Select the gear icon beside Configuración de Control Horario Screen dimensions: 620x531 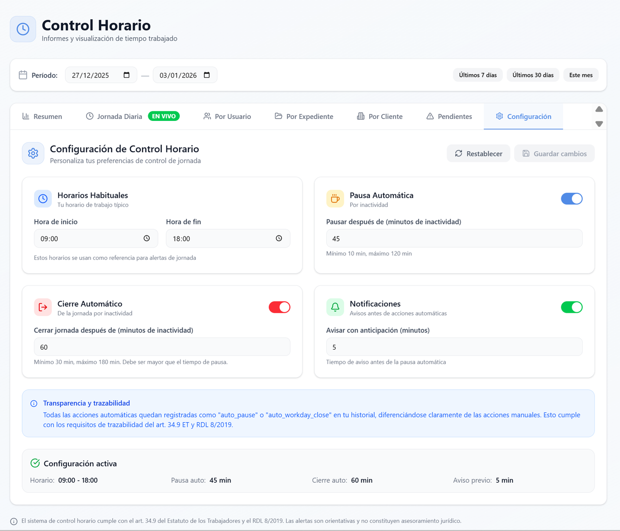click(33, 153)
